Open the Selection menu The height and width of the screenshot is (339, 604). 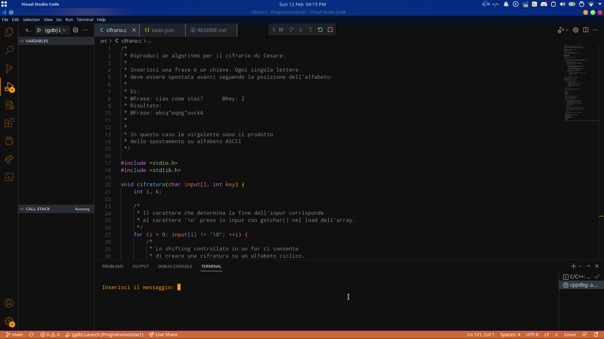(31, 19)
